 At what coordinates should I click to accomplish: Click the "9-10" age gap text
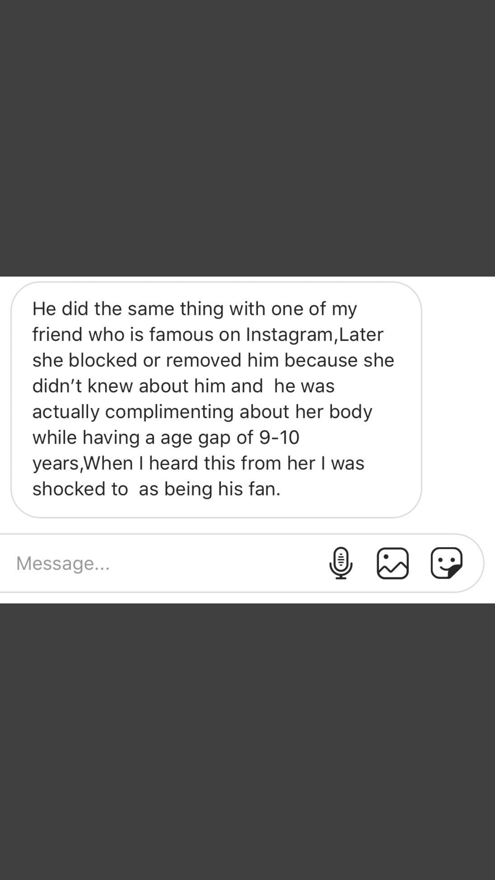[x=279, y=438]
